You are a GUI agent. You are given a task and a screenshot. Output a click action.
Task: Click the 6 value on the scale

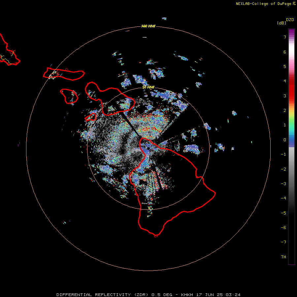click(x=285, y=52)
